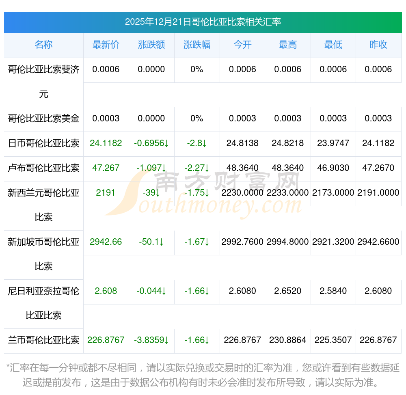Click the 名称 column header
Viewport: 406px width, 395px height.
(x=43, y=45)
